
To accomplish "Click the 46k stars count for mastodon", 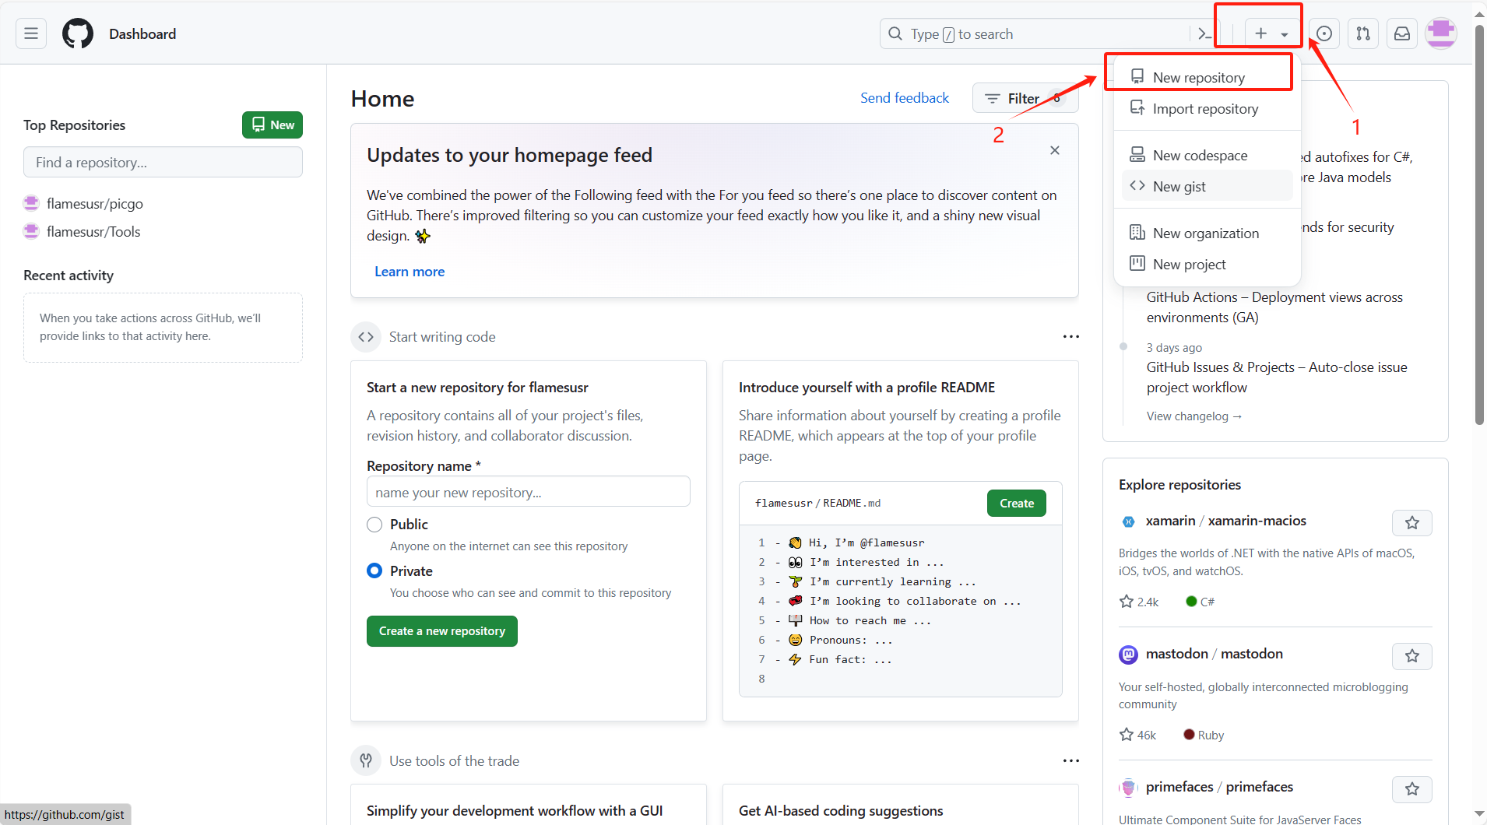I will [1137, 735].
